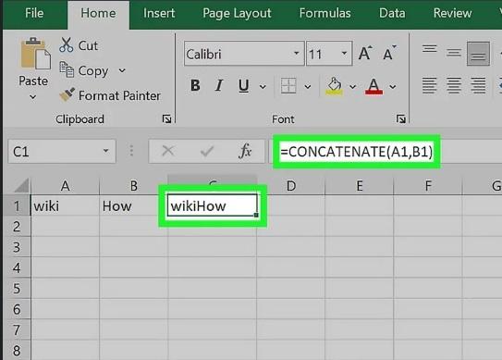Click the Format Painter label
502x360 pixels.
point(119,95)
